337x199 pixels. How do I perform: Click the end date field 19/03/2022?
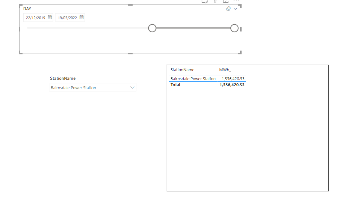pyautogui.click(x=67, y=18)
